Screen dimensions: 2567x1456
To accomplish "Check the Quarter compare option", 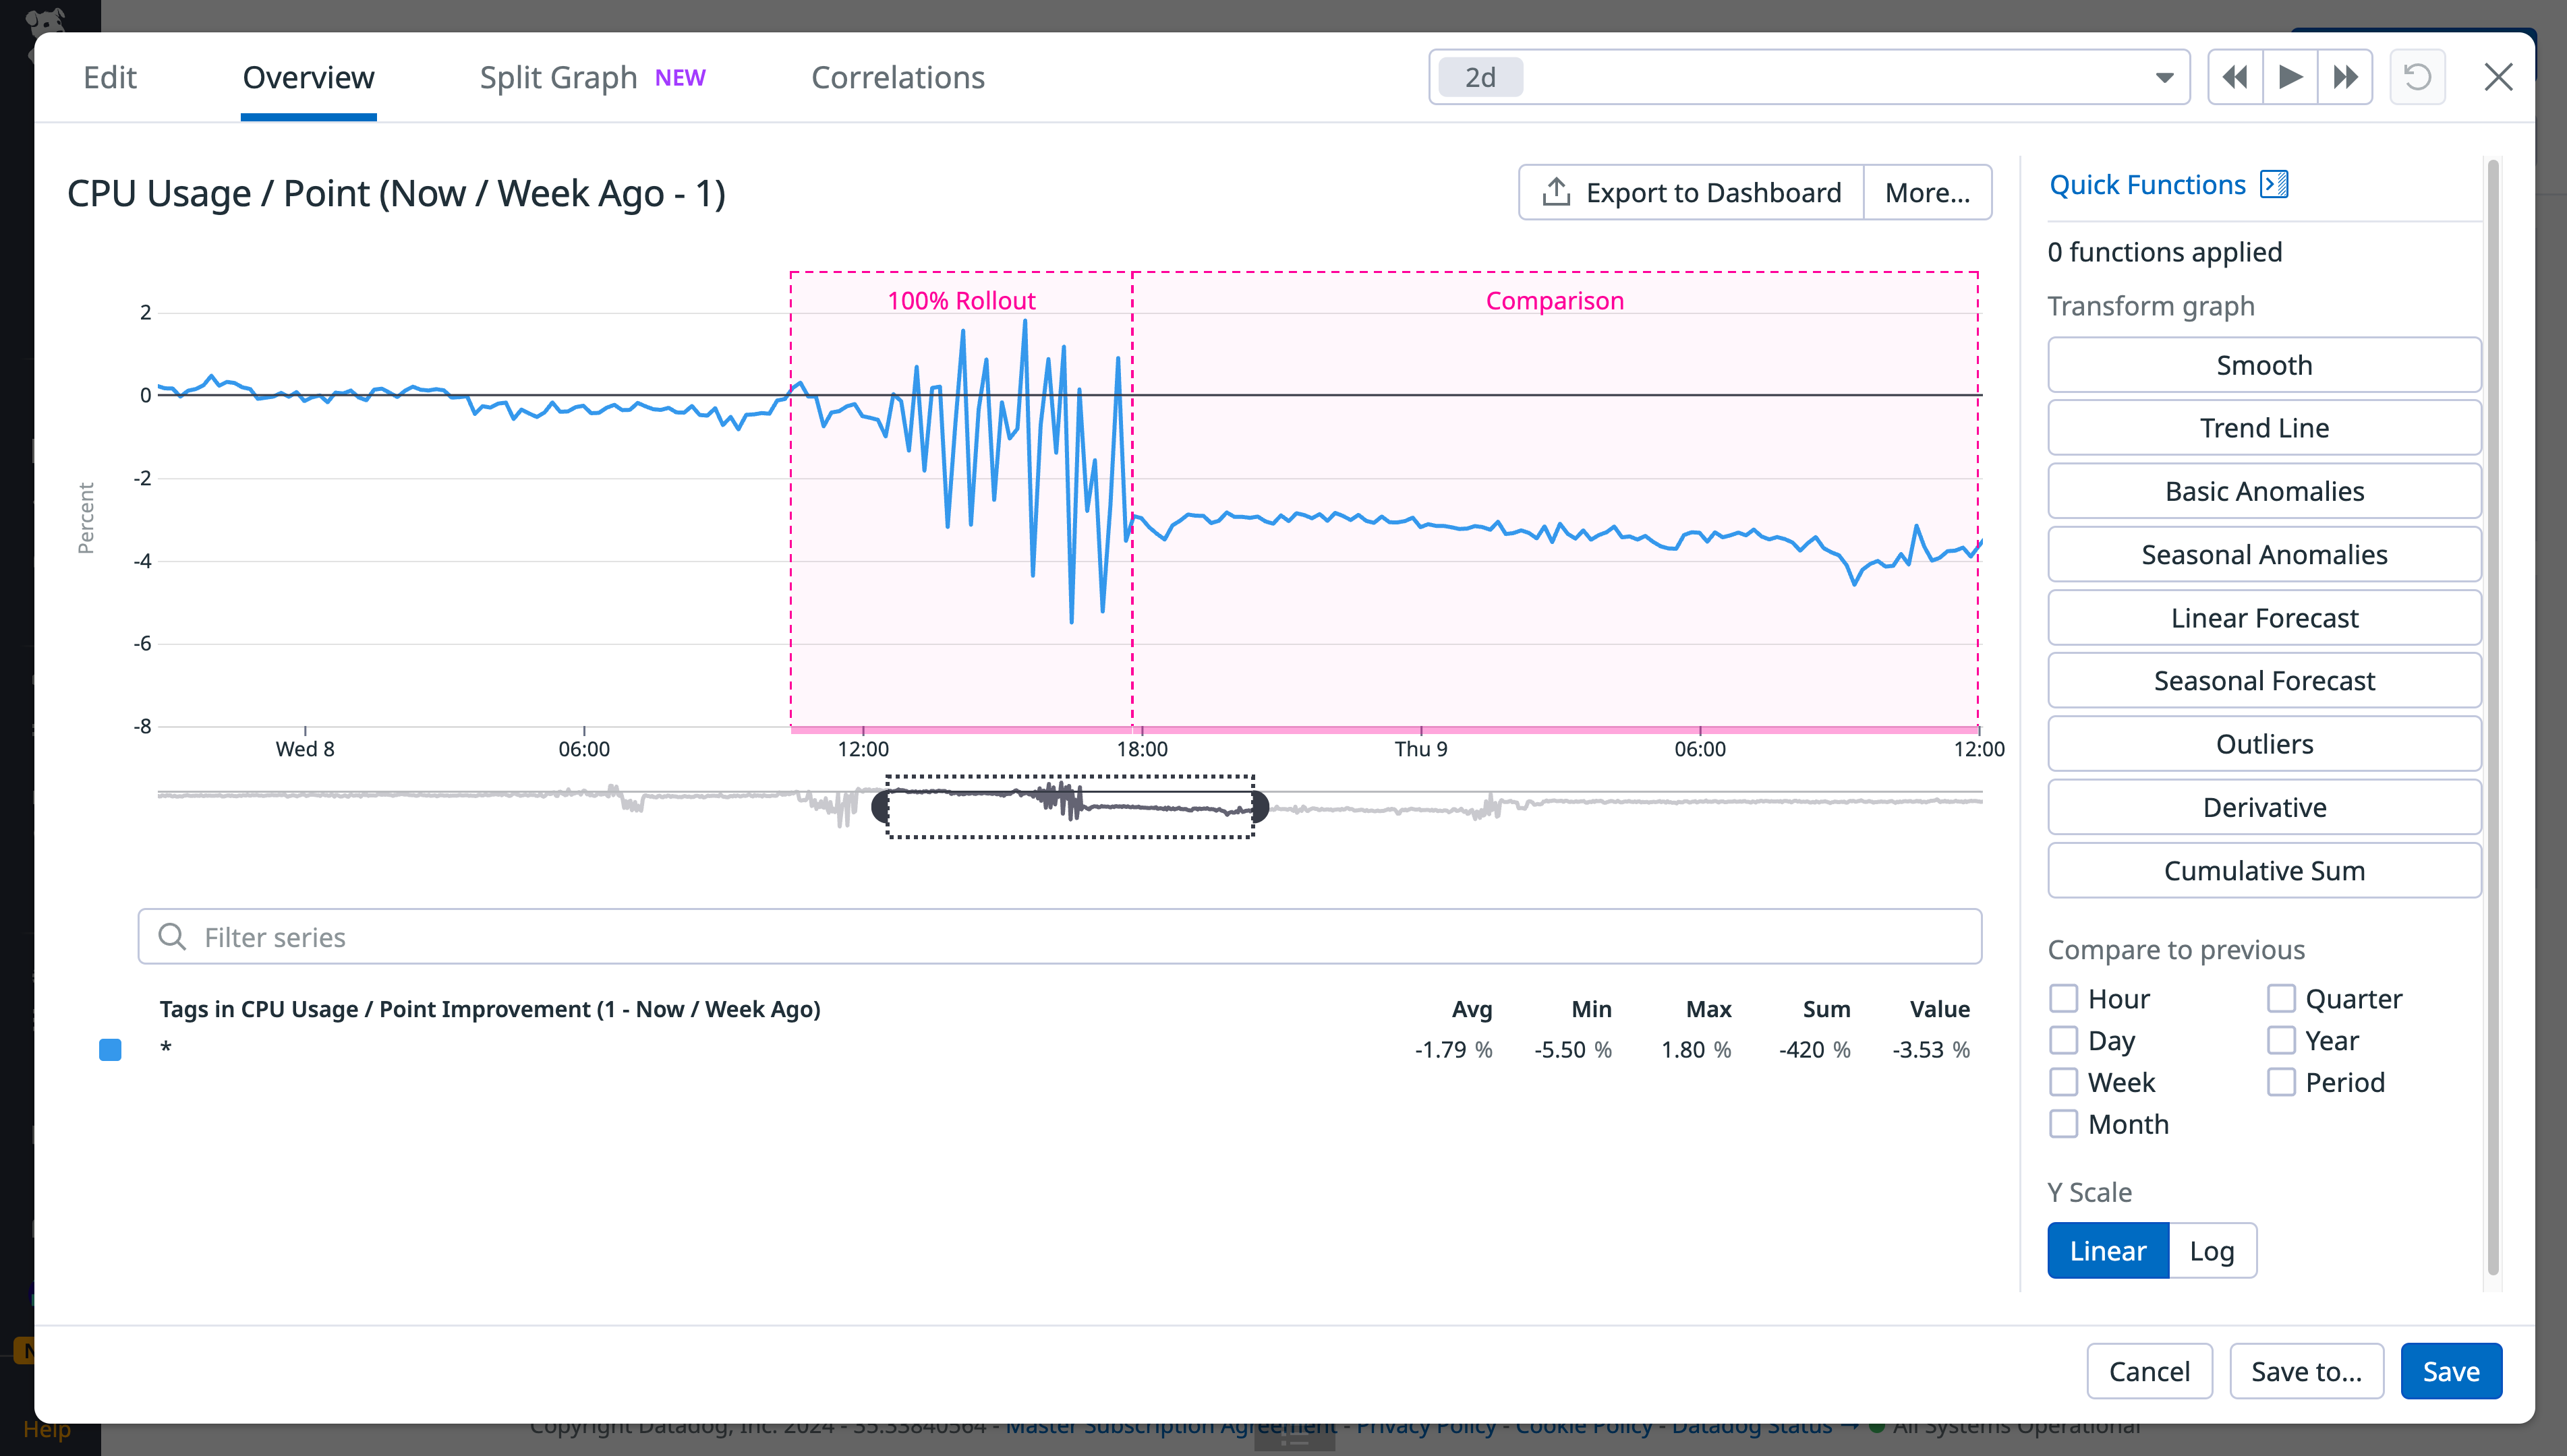I will [x=2282, y=997].
